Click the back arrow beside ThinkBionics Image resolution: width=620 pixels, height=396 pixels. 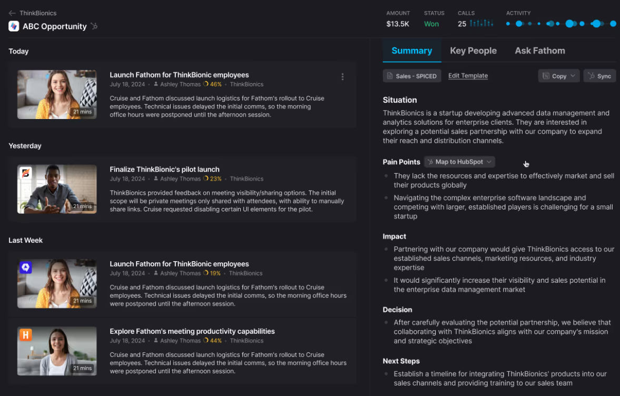click(x=12, y=13)
